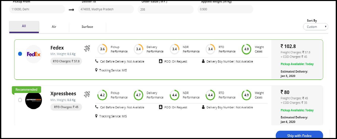Click Fedex Tracking Service location pin icon
The width and height of the screenshot is (337, 139).
(x=96, y=70)
